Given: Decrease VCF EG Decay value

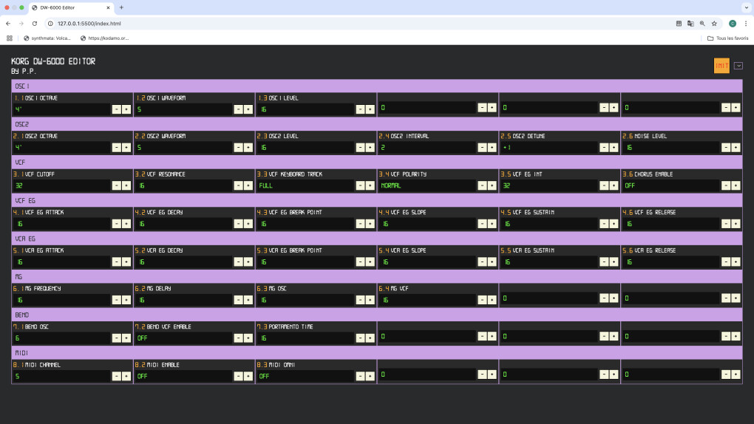Looking at the screenshot, I should point(238,224).
